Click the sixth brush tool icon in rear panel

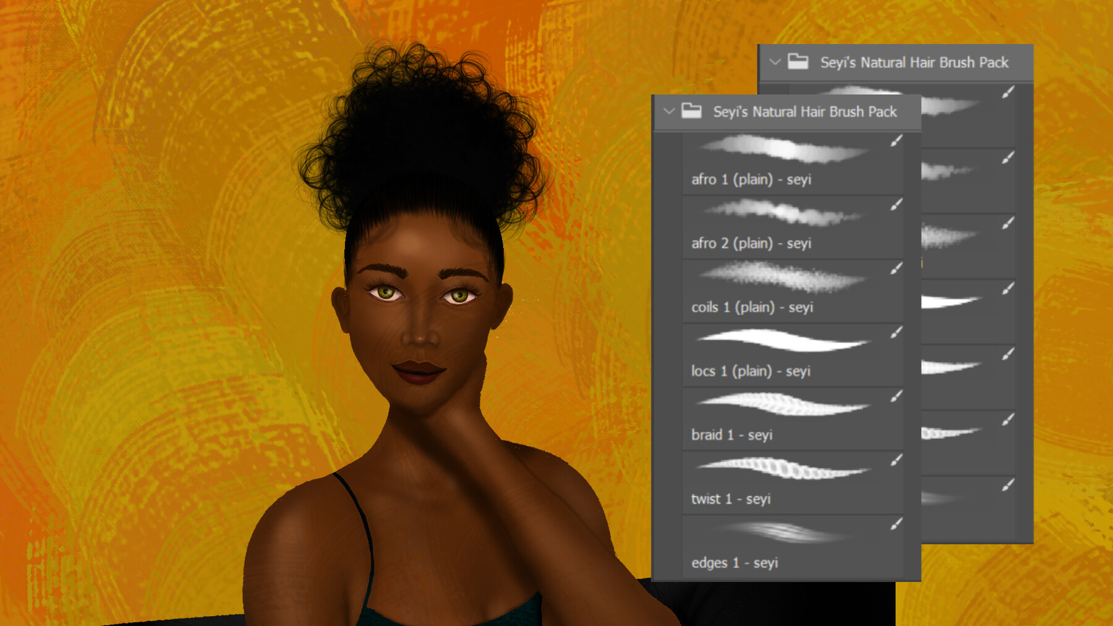click(x=1009, y=420)
